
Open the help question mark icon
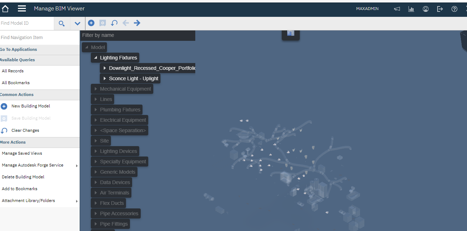[x=454, y=9]
